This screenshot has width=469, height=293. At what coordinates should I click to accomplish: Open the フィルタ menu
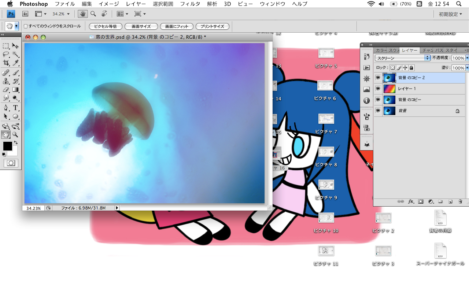tap(190, 4)
